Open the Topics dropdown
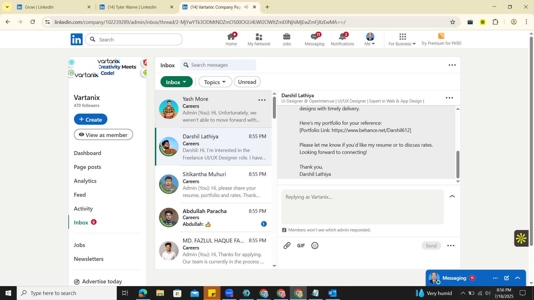This screenshot has width=534, height=300. point(215,82)
